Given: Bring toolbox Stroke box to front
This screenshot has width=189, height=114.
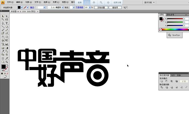Looking at the screenshot, I should click(x=6, y=69).
